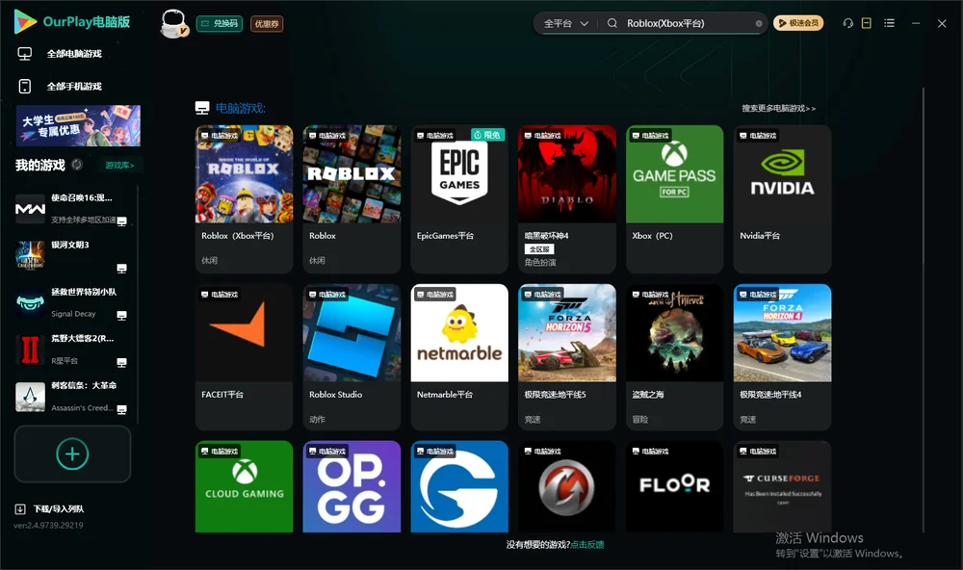Open Xbox (PC) Game Pass card
Screen dimensions: 963x570
click(675, 199)
